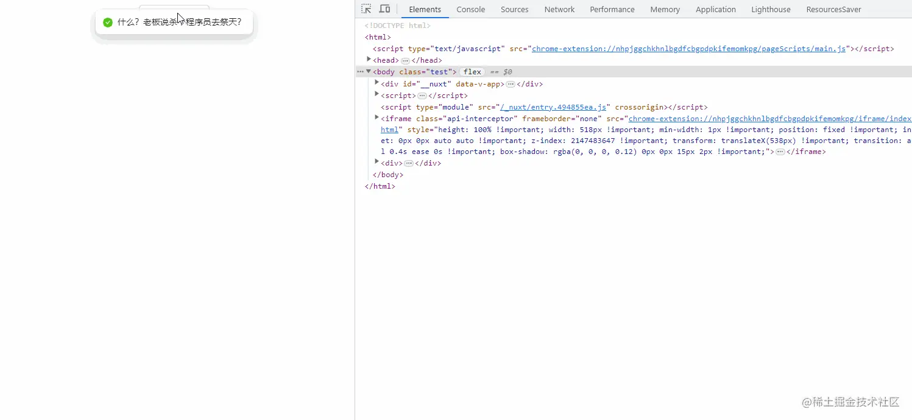Open the Lighthouse panel tab

point(770,9)
